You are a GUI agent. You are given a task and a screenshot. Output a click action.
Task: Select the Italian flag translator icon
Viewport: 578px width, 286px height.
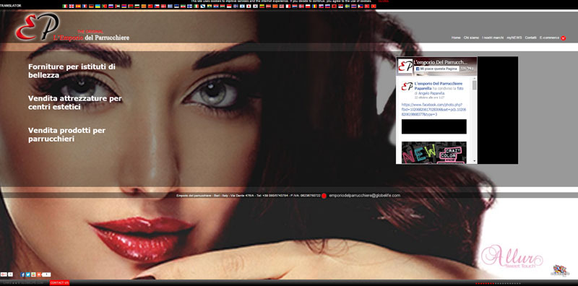pos(65,6)
